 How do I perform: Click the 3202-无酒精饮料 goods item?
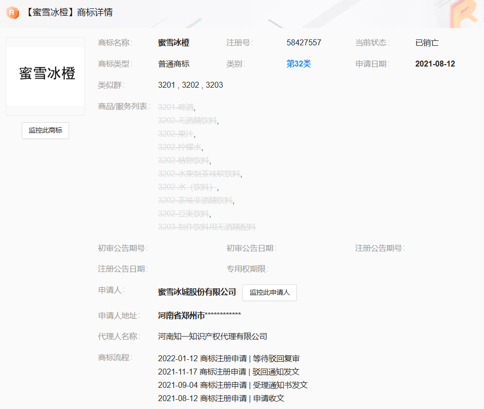pos(187,120)
